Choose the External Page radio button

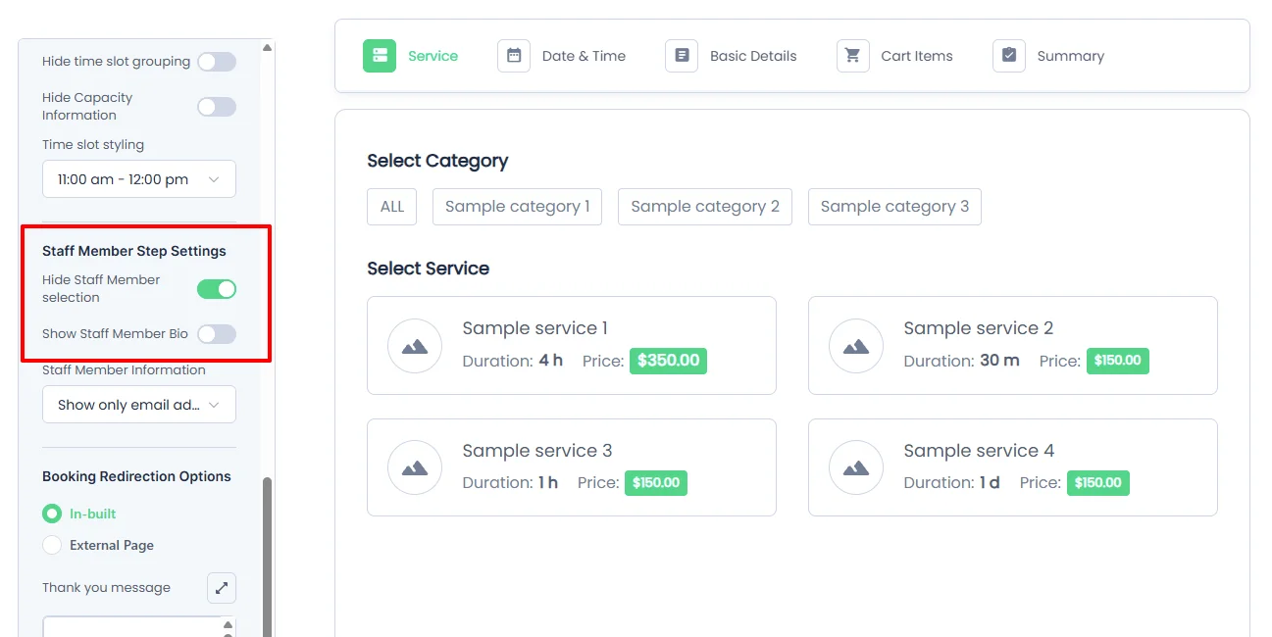[x=52, y=545]
